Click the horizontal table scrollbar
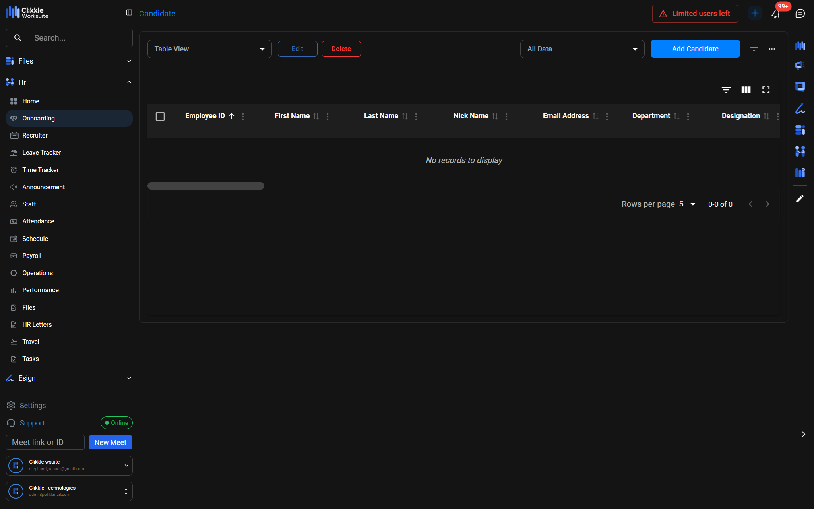Screen dimensions: 814x509 (205, 186)
